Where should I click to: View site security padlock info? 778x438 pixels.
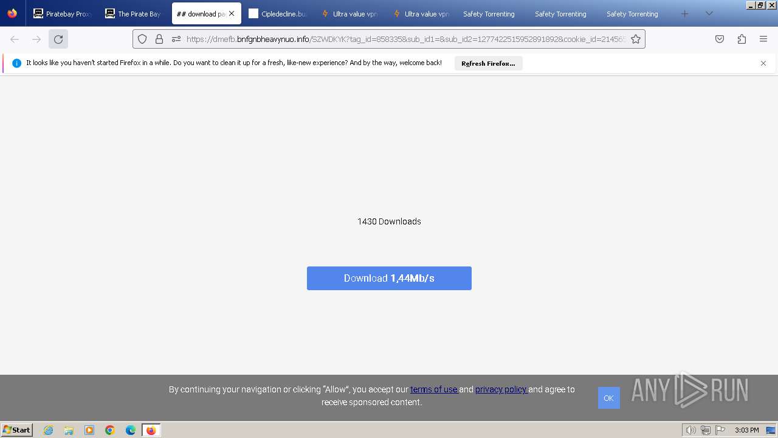tap(159, 39)
